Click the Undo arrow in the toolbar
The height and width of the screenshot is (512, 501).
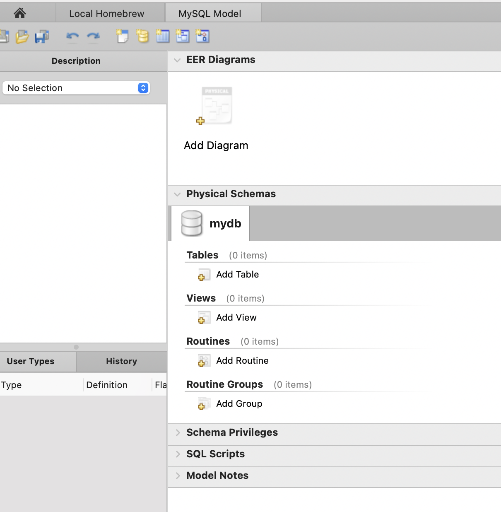point(72,36)
